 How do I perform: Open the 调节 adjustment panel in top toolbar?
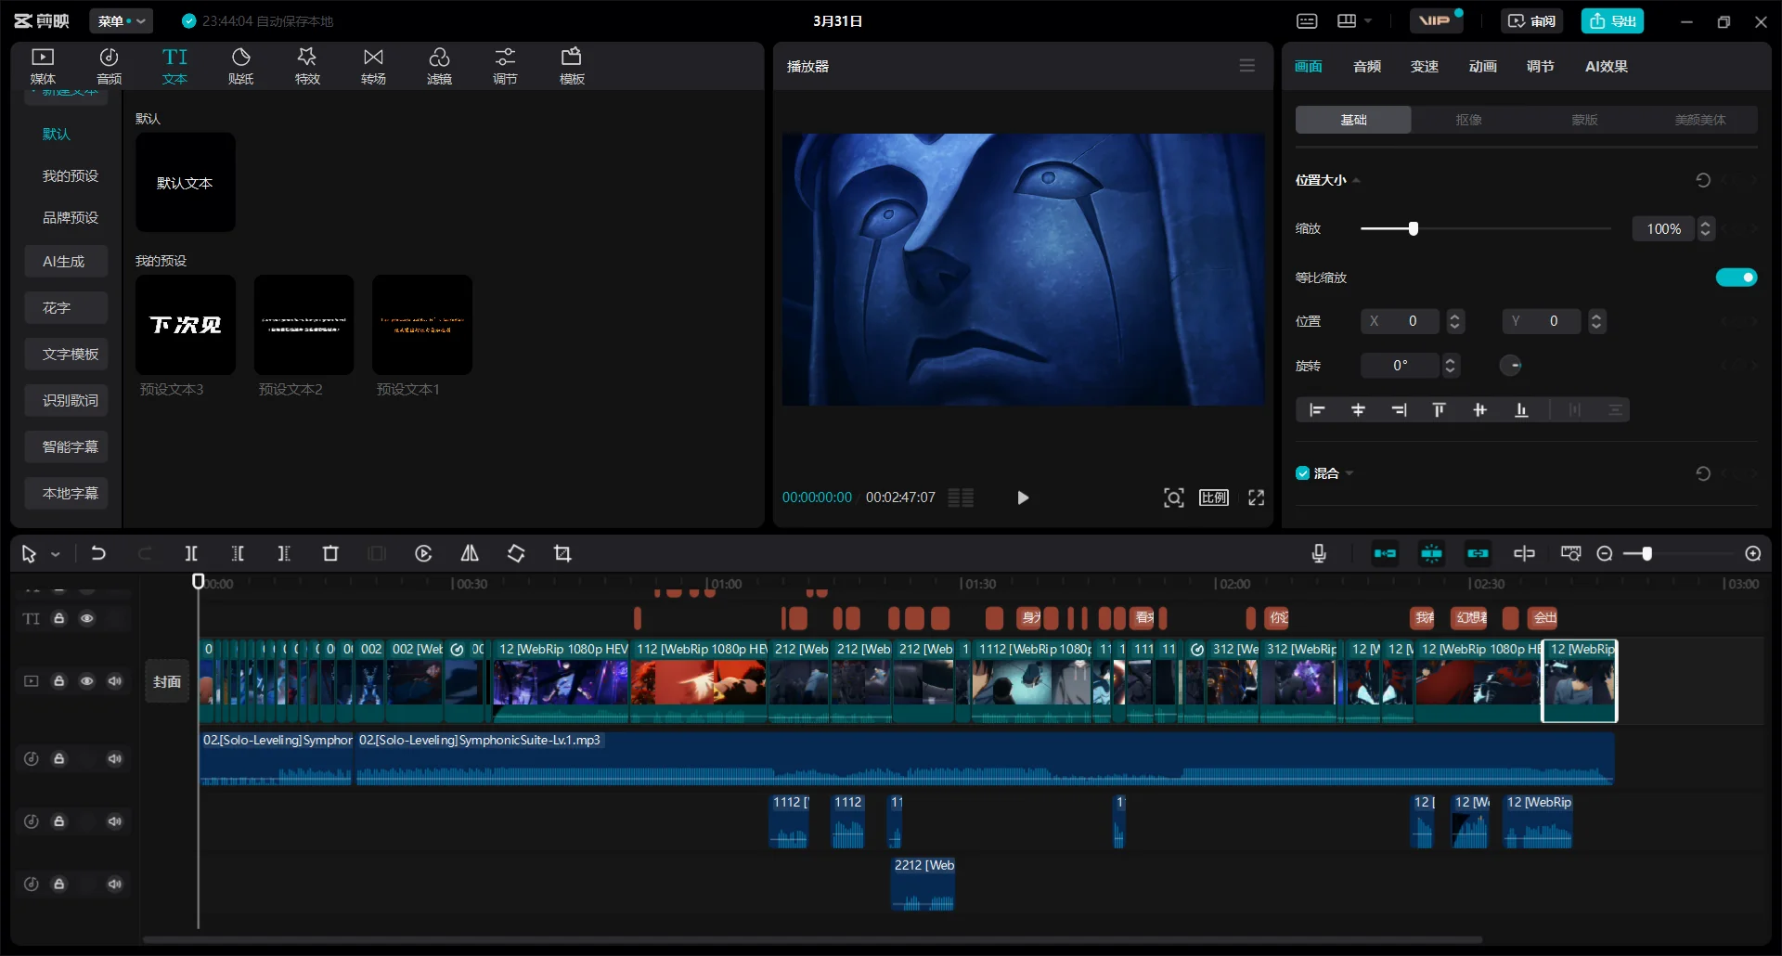(505, 66)
